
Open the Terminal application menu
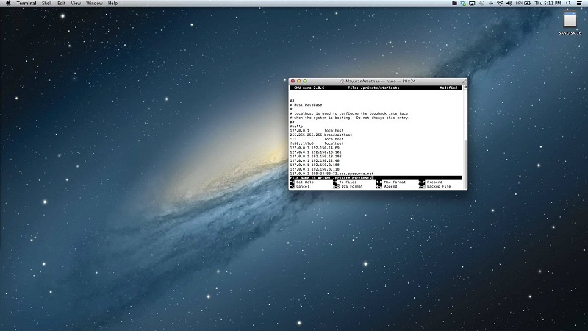[x=26, y=4]
